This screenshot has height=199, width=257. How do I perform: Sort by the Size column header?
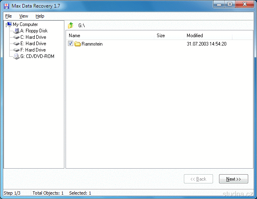[x=169, y=36]
